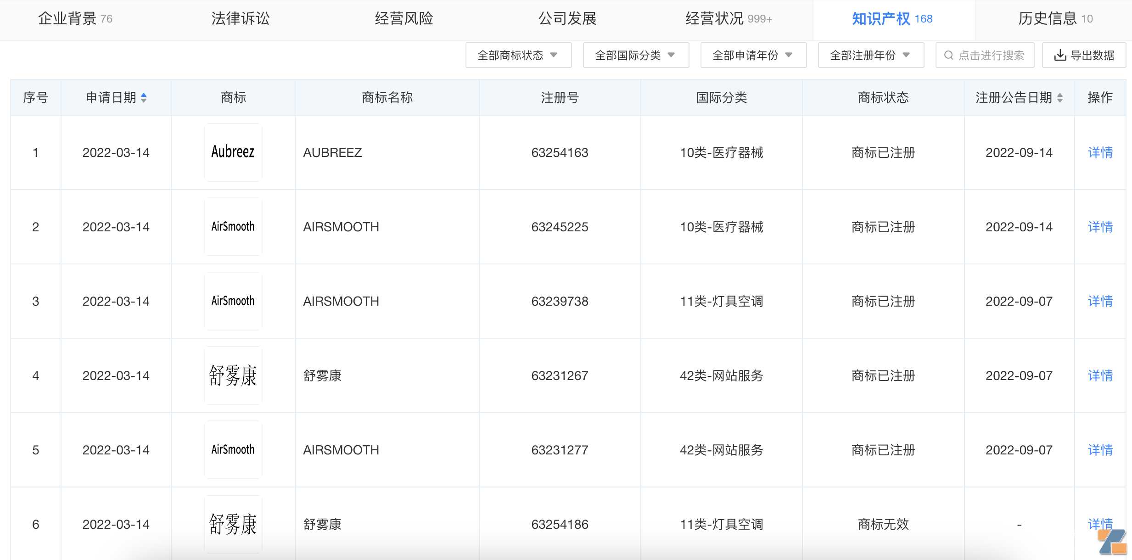Click the 经营风险 tab icon area
Image resolution: width=1132 pixels, height=560 pixels.
pyautogui.click(x=404, y=18)
